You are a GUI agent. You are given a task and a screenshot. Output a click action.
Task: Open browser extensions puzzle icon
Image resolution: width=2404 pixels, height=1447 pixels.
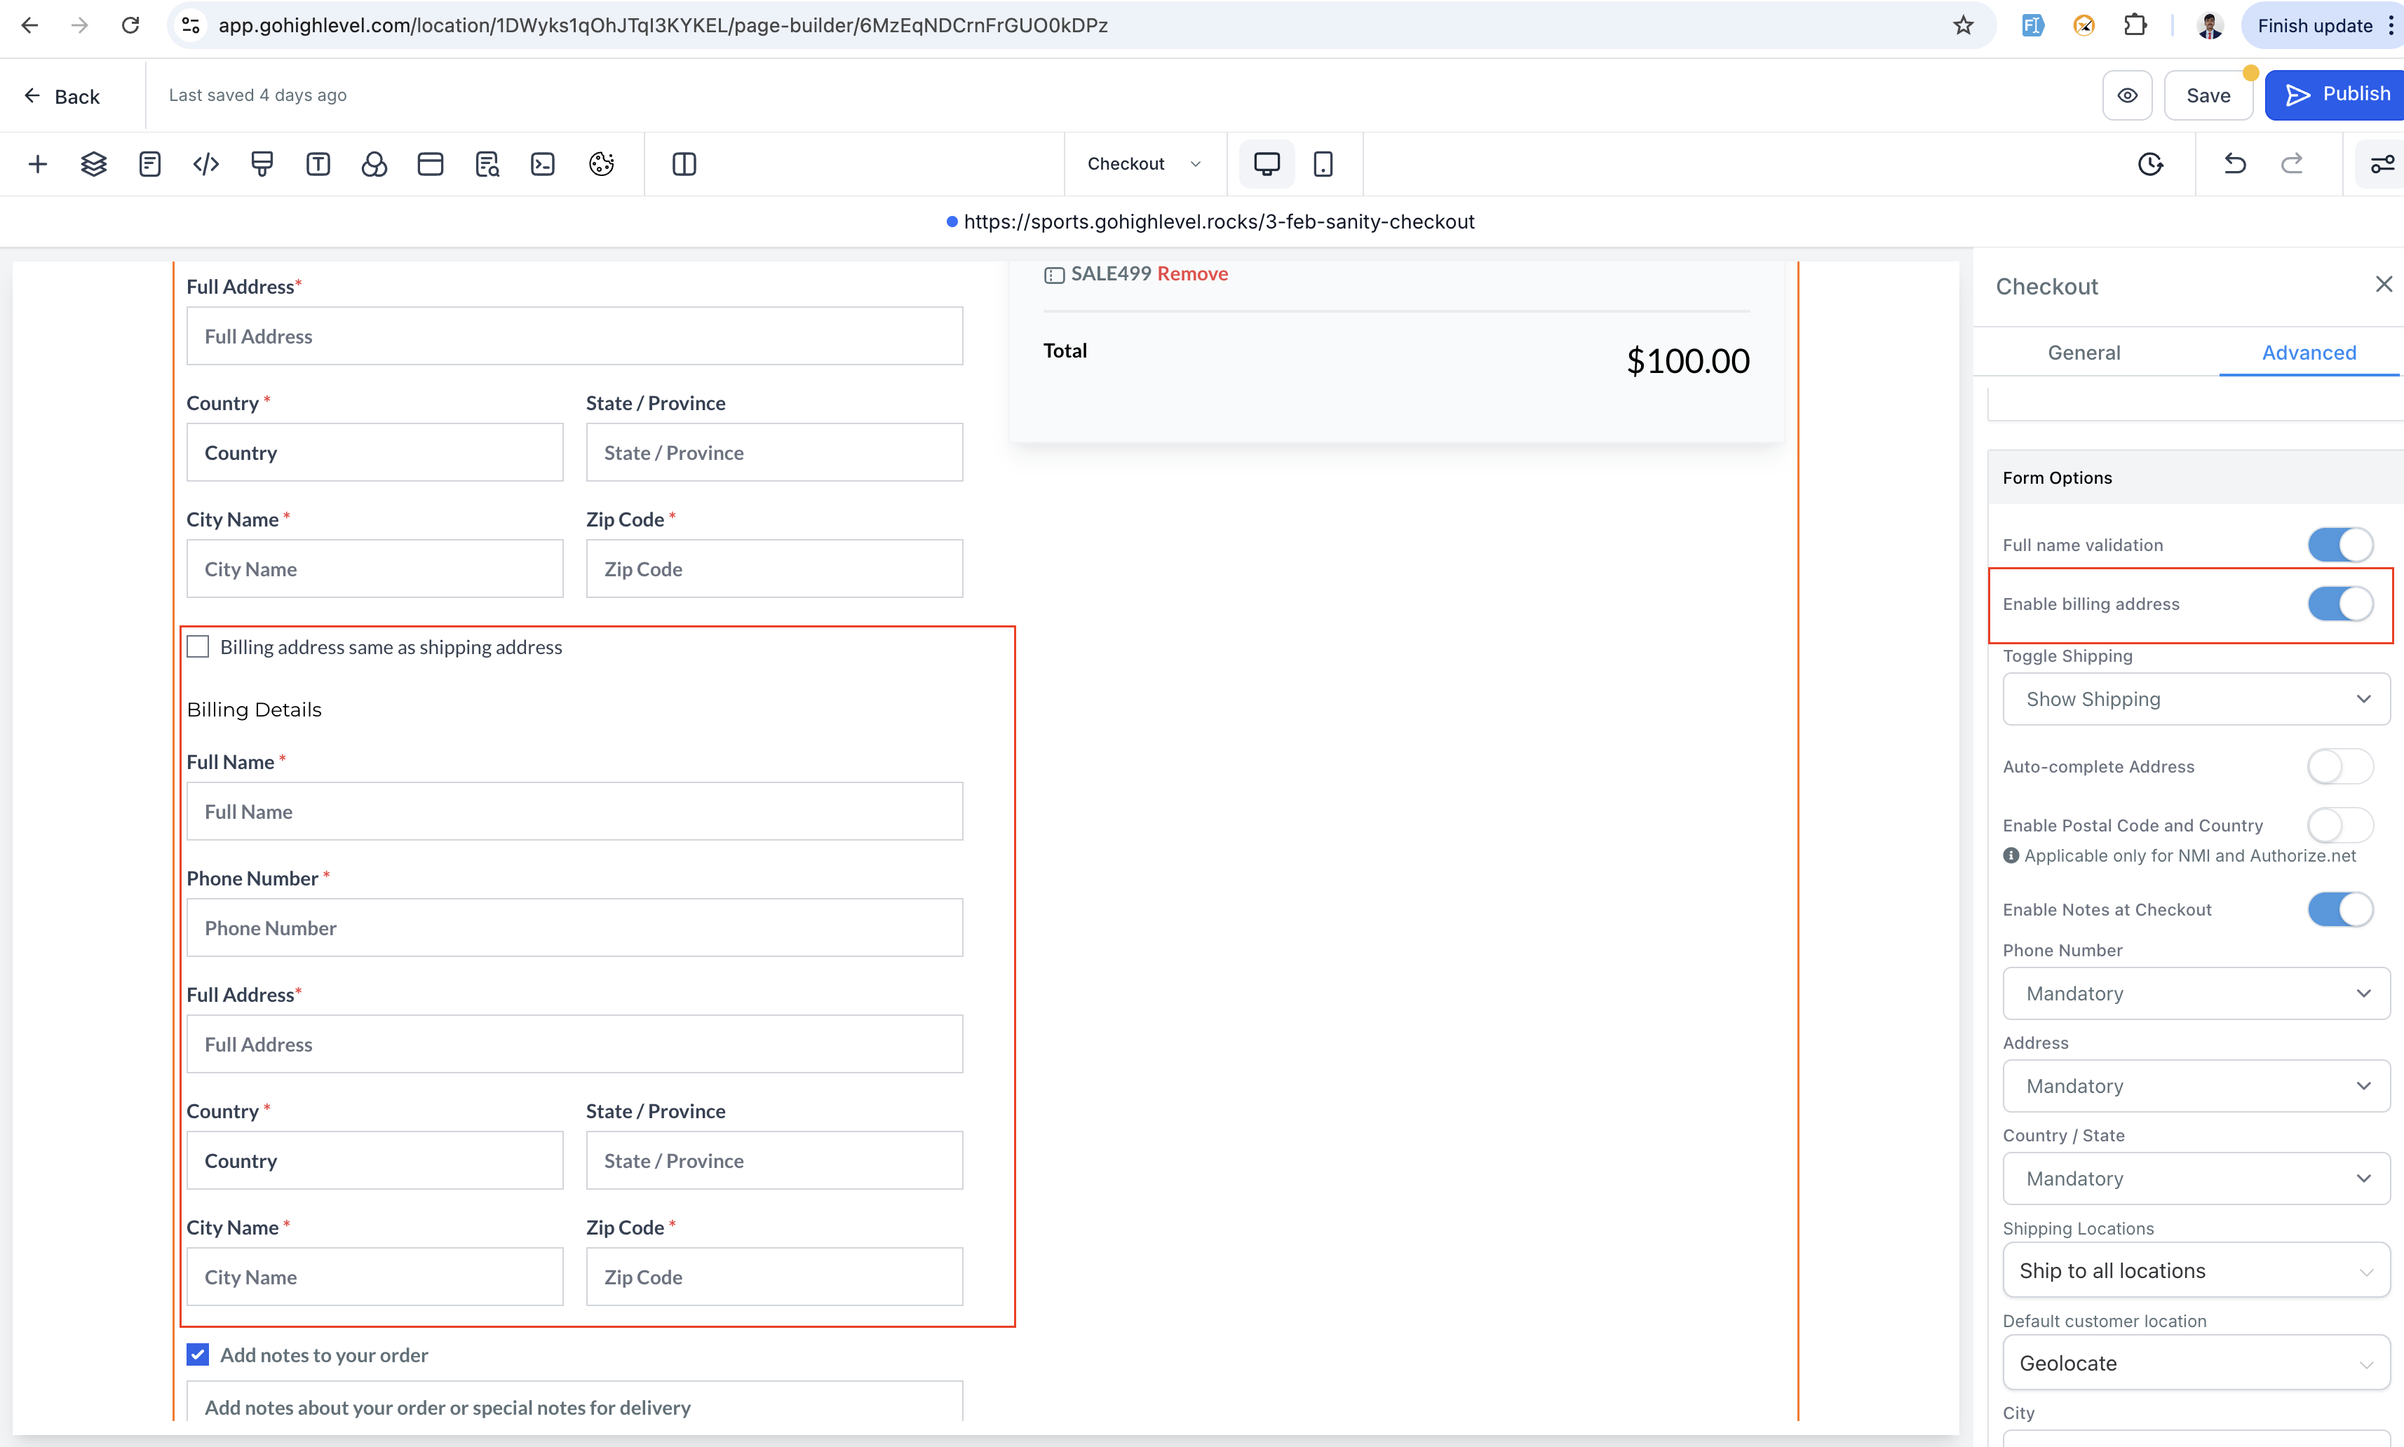tap(2136, 25)
